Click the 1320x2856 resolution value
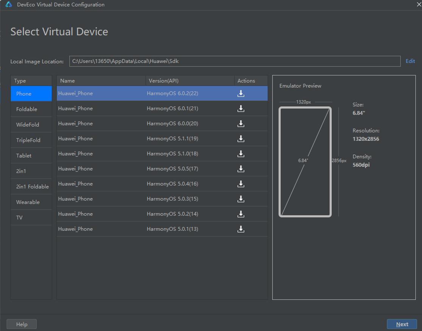422x331 pixels. (366, 139)
